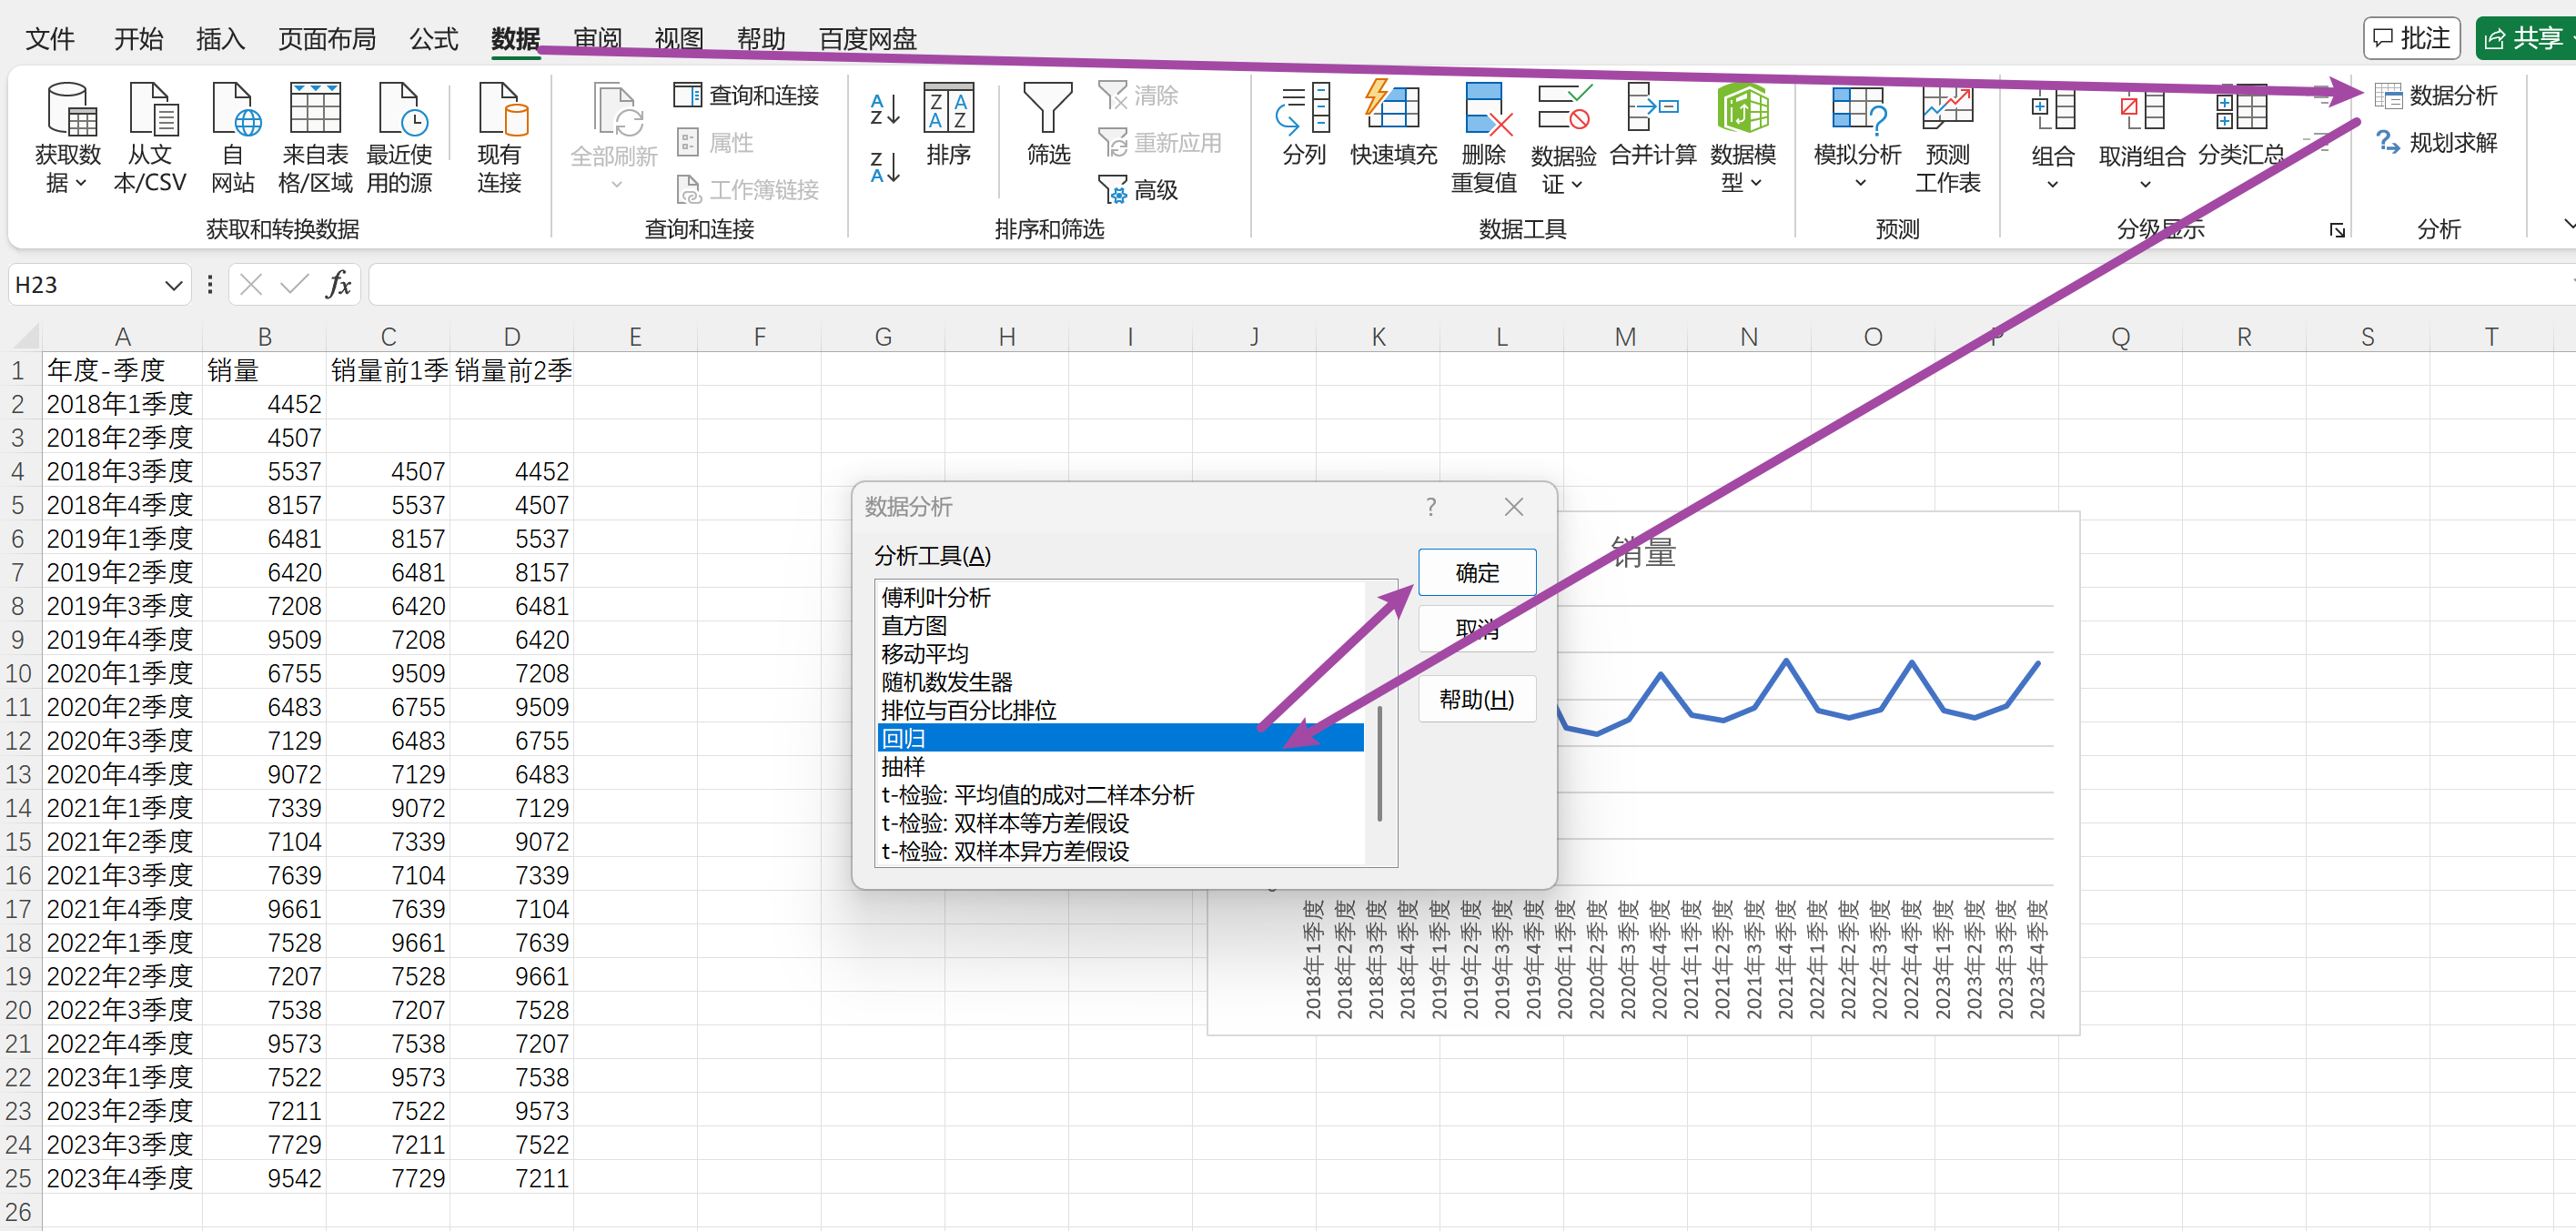
Task: Expand Get Data (获取数据) dropdown
Action: point(80,183)
